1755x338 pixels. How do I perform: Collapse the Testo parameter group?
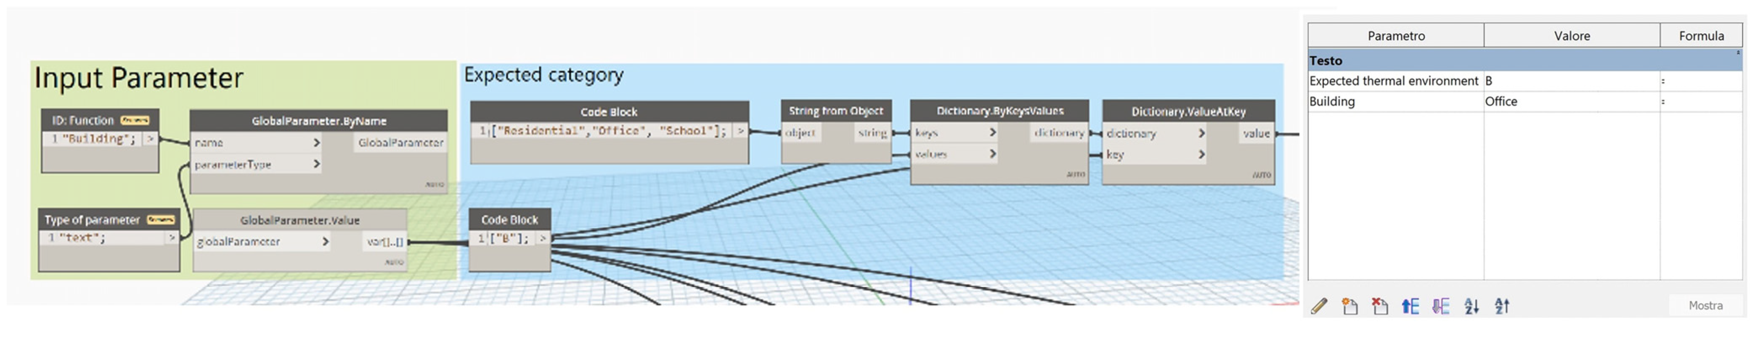pyautogui.click(x=1737, y=53)
